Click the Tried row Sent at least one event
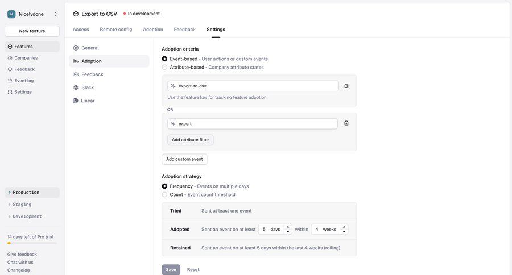Screen dimensions: 512x275 click(226, 211)
